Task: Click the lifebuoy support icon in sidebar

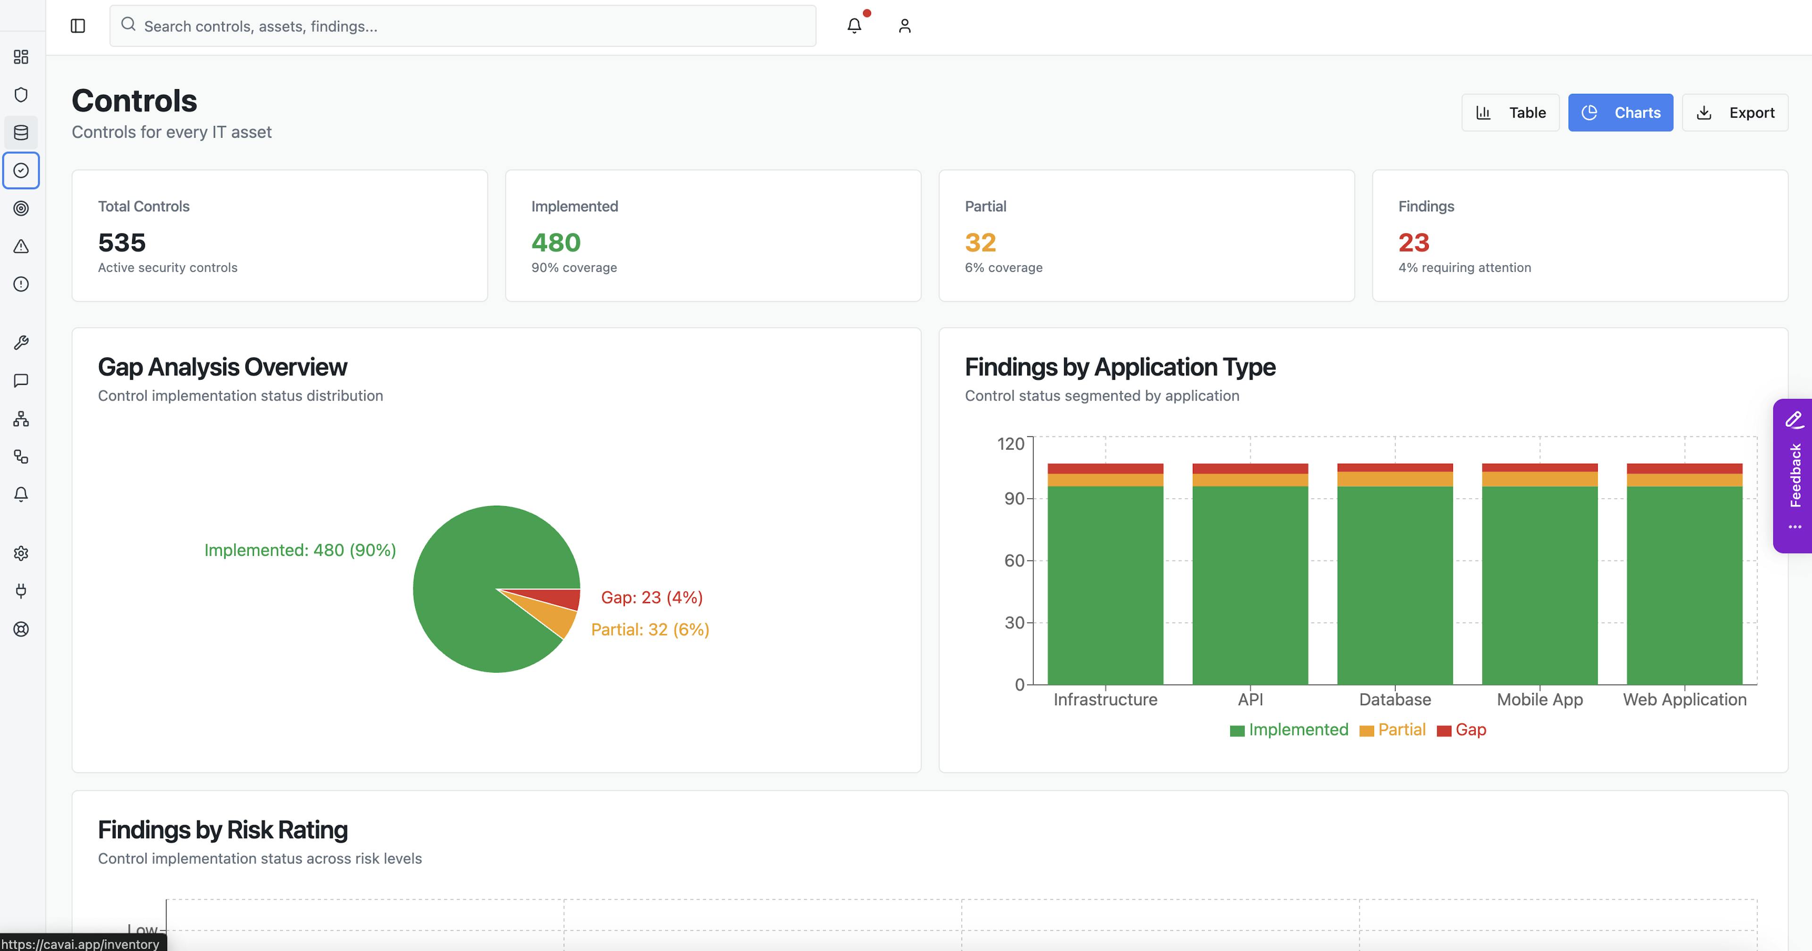Action: pyautogui.click(x=21, y=629)
